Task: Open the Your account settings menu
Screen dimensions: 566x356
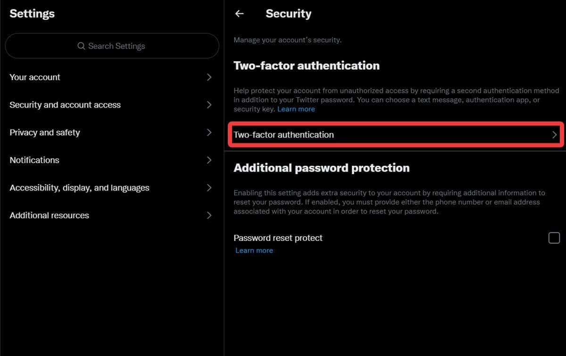Action: [35, 77]
